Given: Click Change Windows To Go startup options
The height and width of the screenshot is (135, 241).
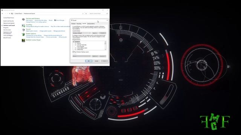Looking at the screenshot, I should tap(36, 22).
